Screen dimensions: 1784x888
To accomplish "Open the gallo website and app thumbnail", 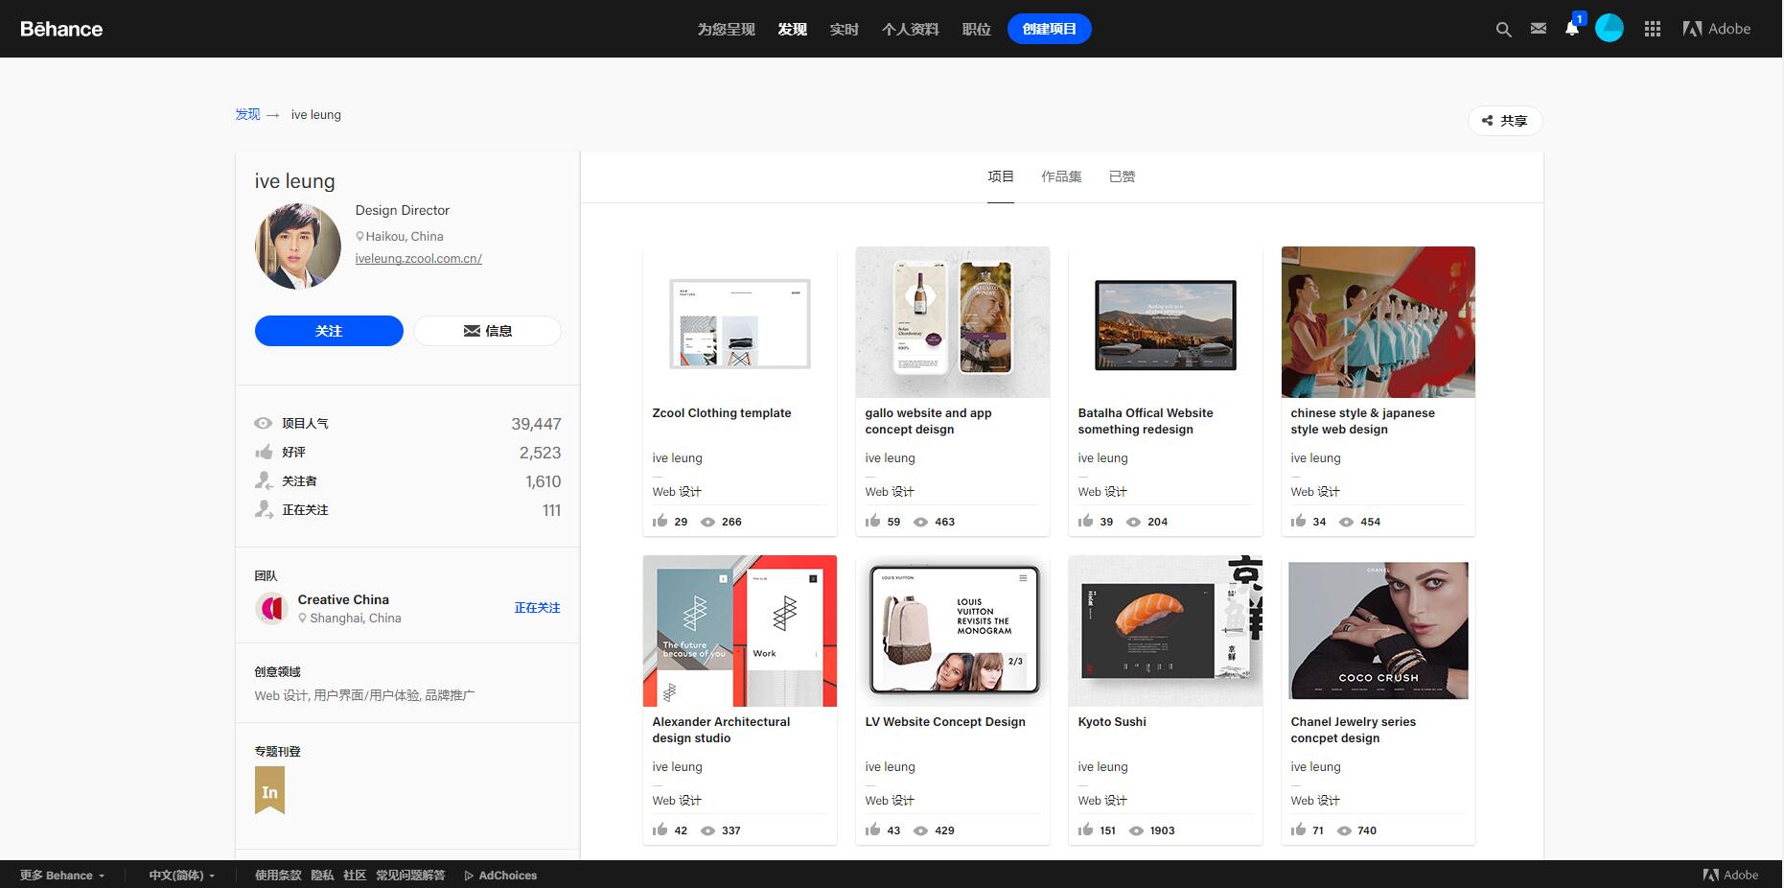I will coord(953,322).
